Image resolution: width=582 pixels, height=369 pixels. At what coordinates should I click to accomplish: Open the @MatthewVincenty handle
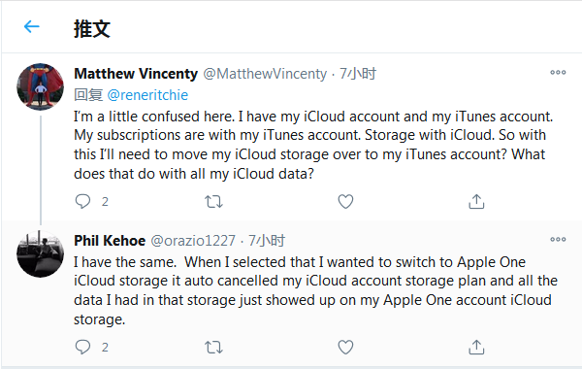265,74
